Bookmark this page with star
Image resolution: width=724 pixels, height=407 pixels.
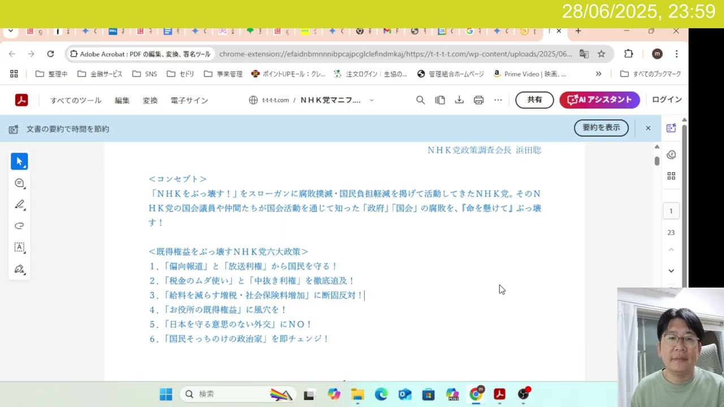(601, 54)
